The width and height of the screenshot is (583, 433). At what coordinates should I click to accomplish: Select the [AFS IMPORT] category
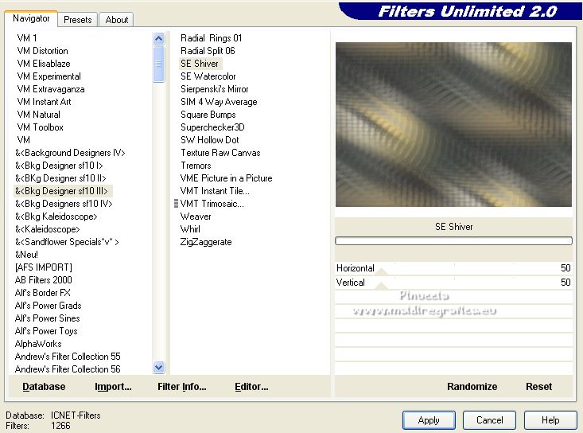click(44, 267)
